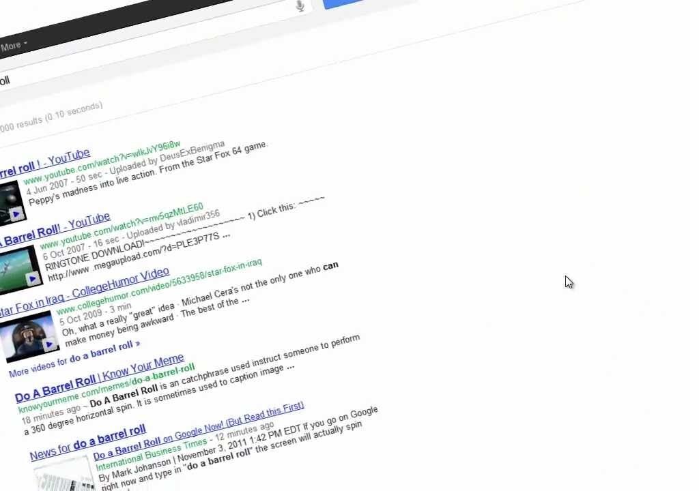
Task: Click the play icon on Star Fox thumbnail
Action: pos(49,344)
